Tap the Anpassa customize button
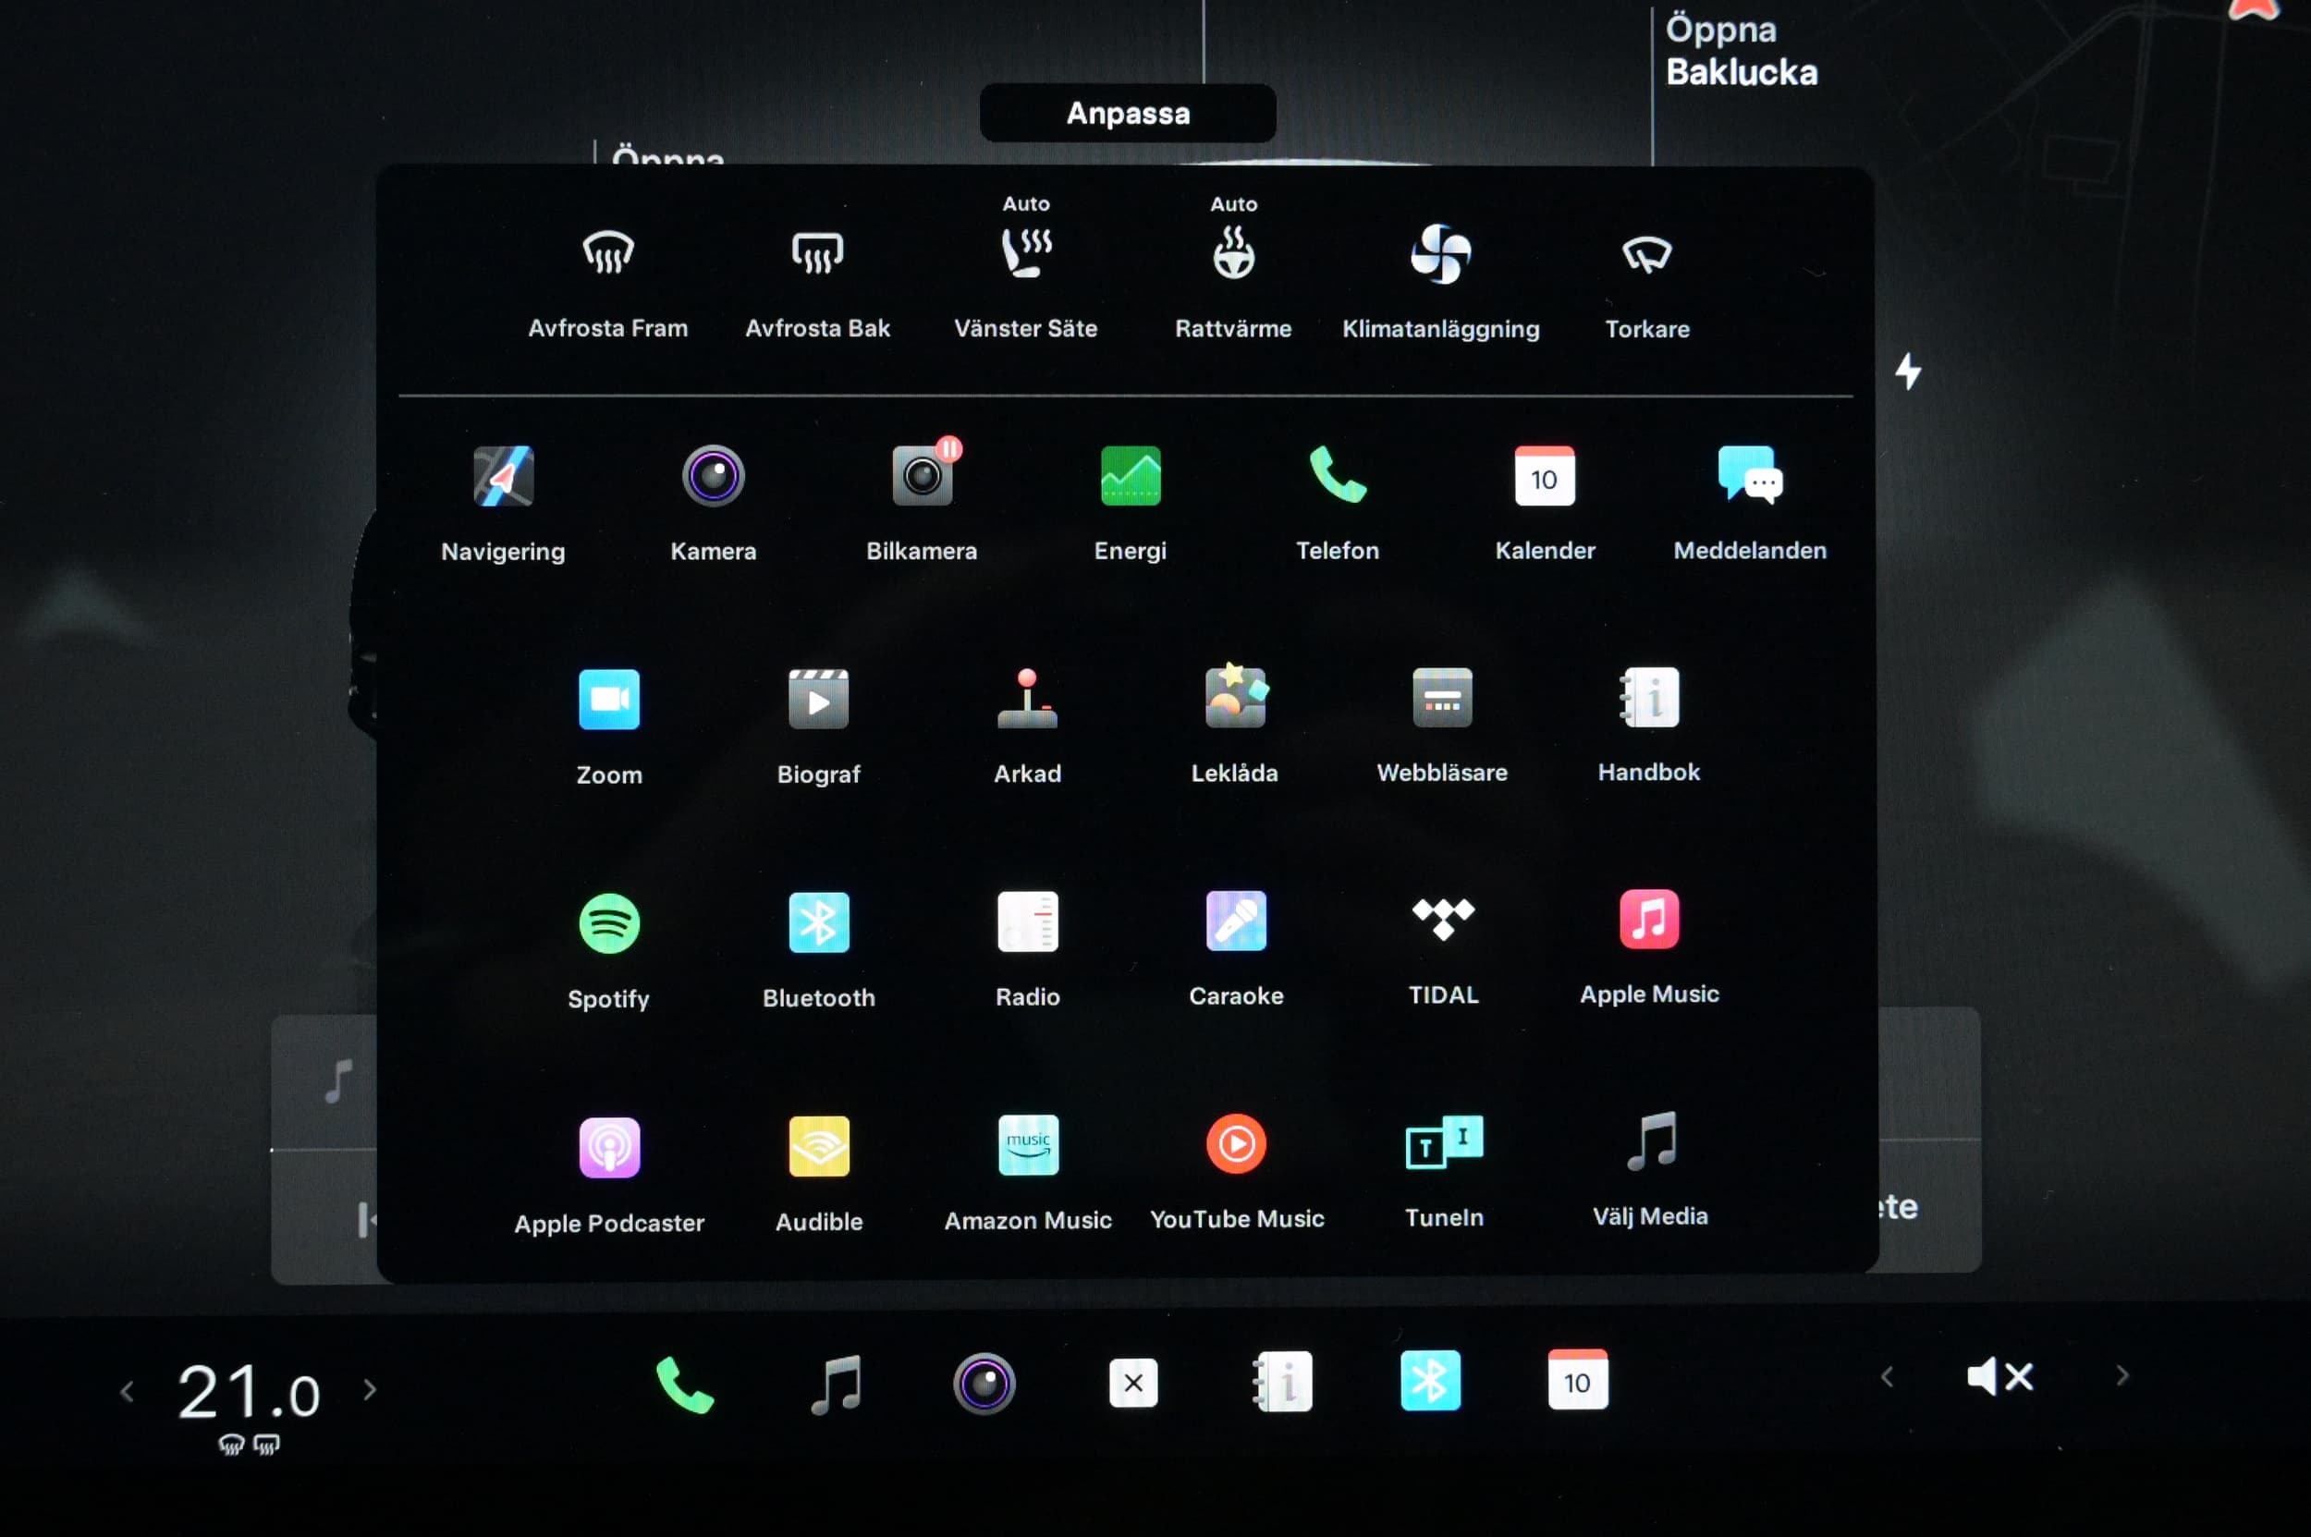Viewport: 2311px width, 1537px height. click(1128, 113)
